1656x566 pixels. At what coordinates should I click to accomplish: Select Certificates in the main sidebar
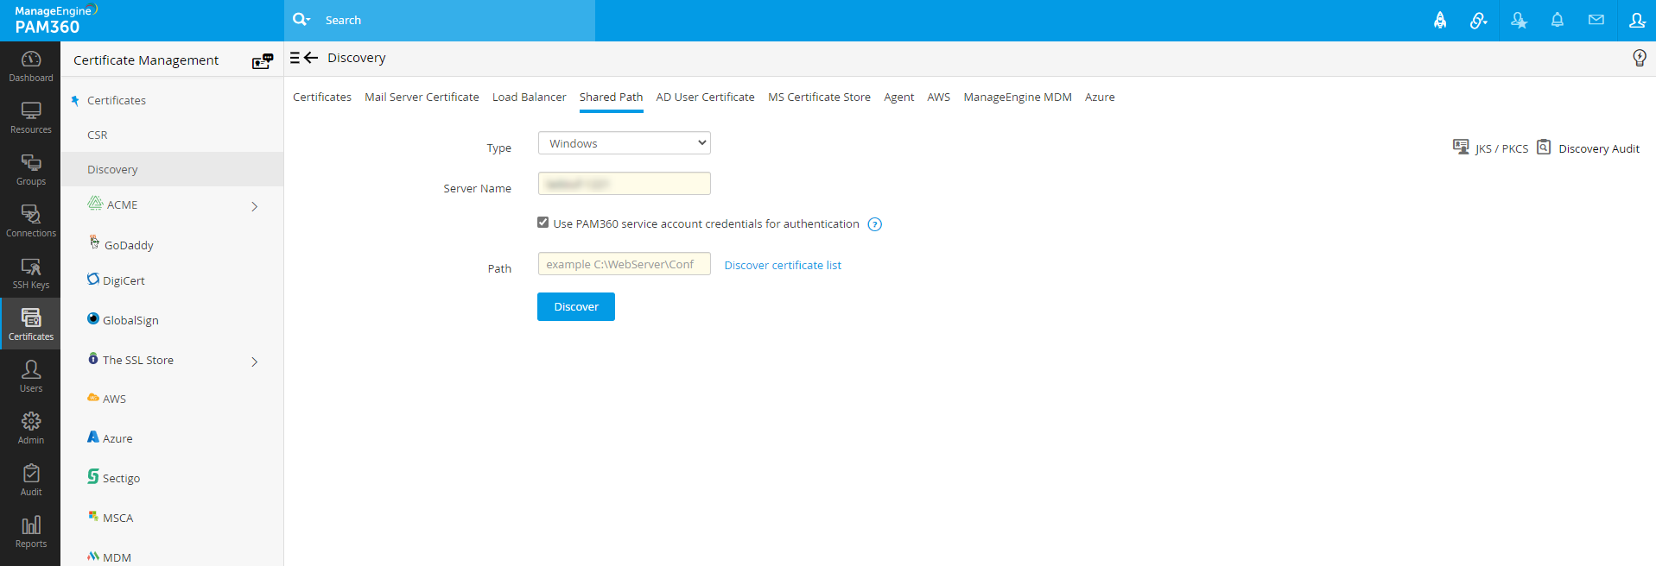click(x=30, y=324)
